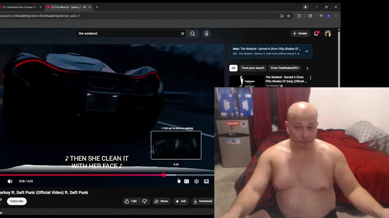Like the video with 12M likes

130,201
